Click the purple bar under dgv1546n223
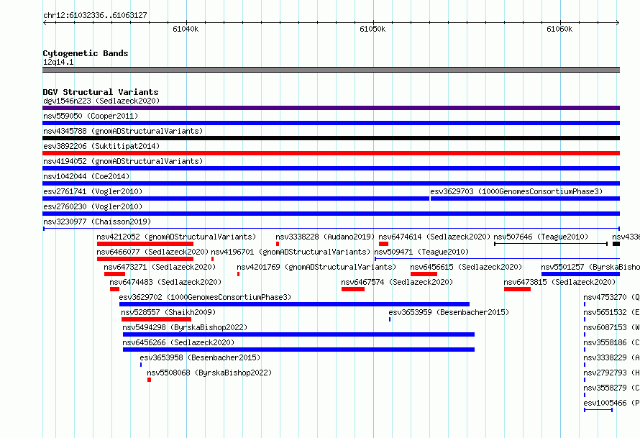This screenshot has height=438, width=640. [x=331, y=108]
